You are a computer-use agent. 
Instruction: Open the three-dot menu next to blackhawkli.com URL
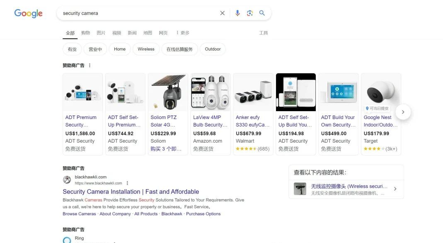(x=127, y=182)
